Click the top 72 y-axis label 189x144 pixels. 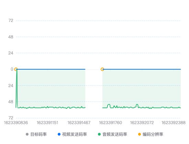(x=11, y=21)
